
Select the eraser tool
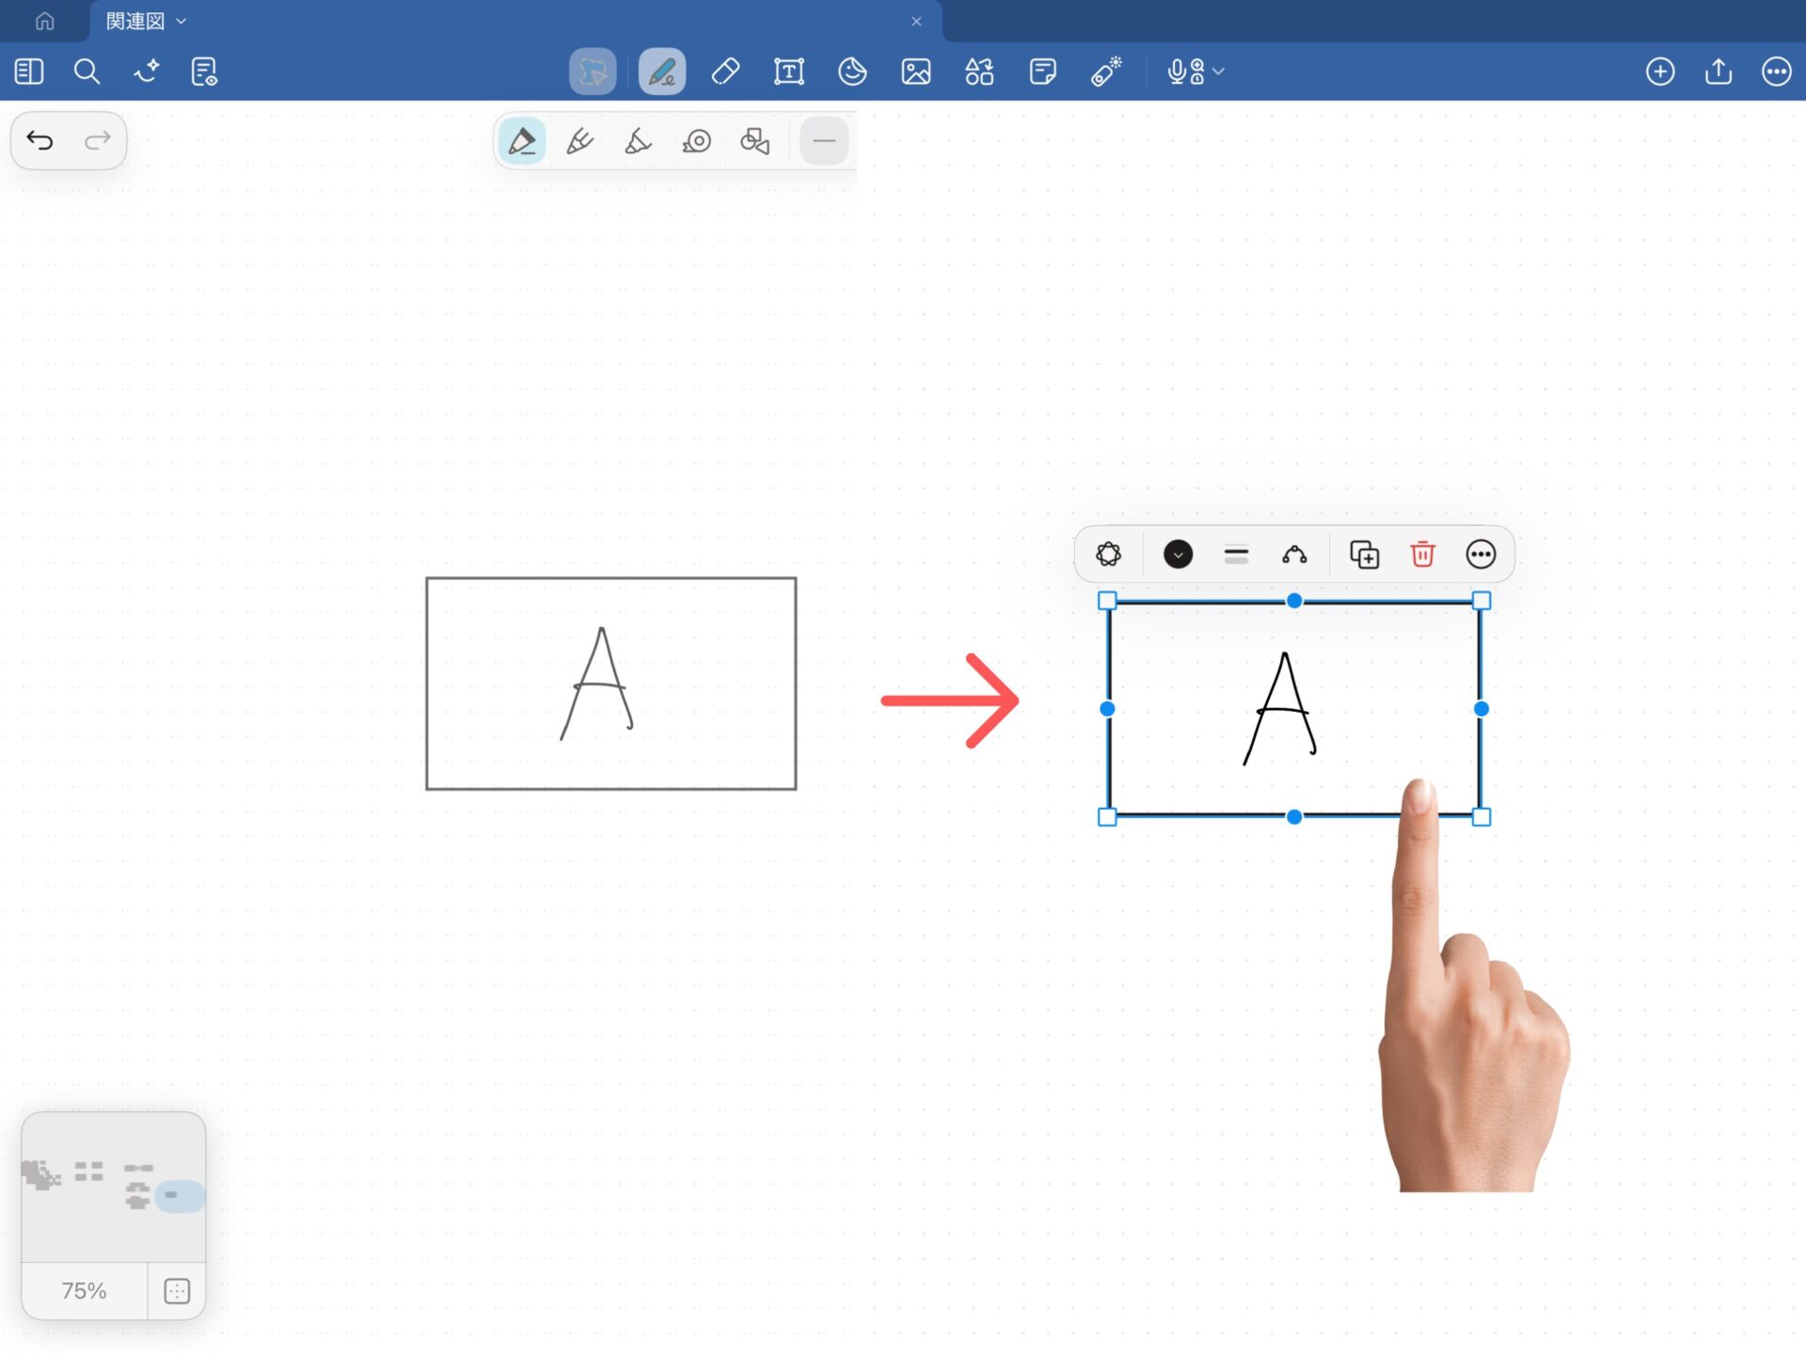tap(725, 71)
